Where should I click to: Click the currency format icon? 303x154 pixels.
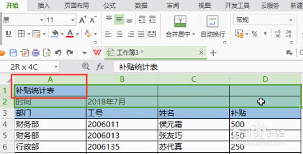click(239, 34)
